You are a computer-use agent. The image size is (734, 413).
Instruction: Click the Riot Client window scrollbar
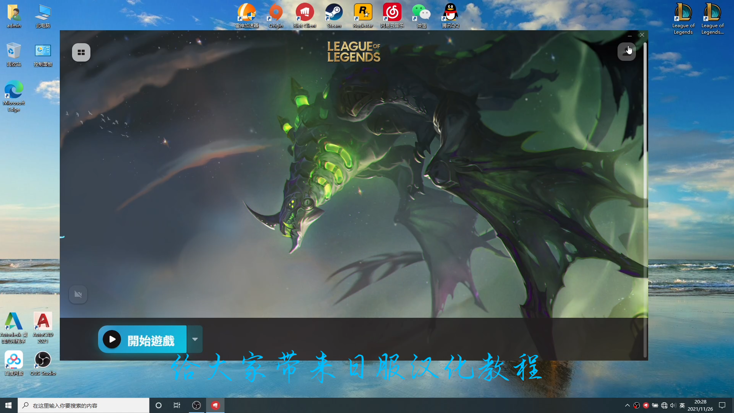(x=645, y=121)
